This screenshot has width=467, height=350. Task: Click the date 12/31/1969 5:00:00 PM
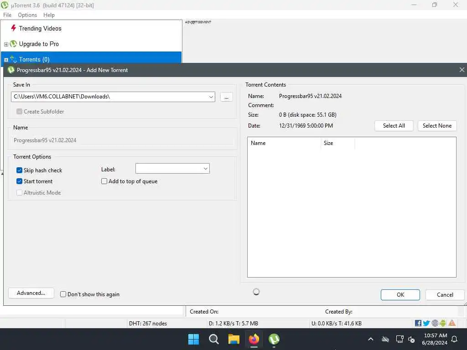click(306, 126)
